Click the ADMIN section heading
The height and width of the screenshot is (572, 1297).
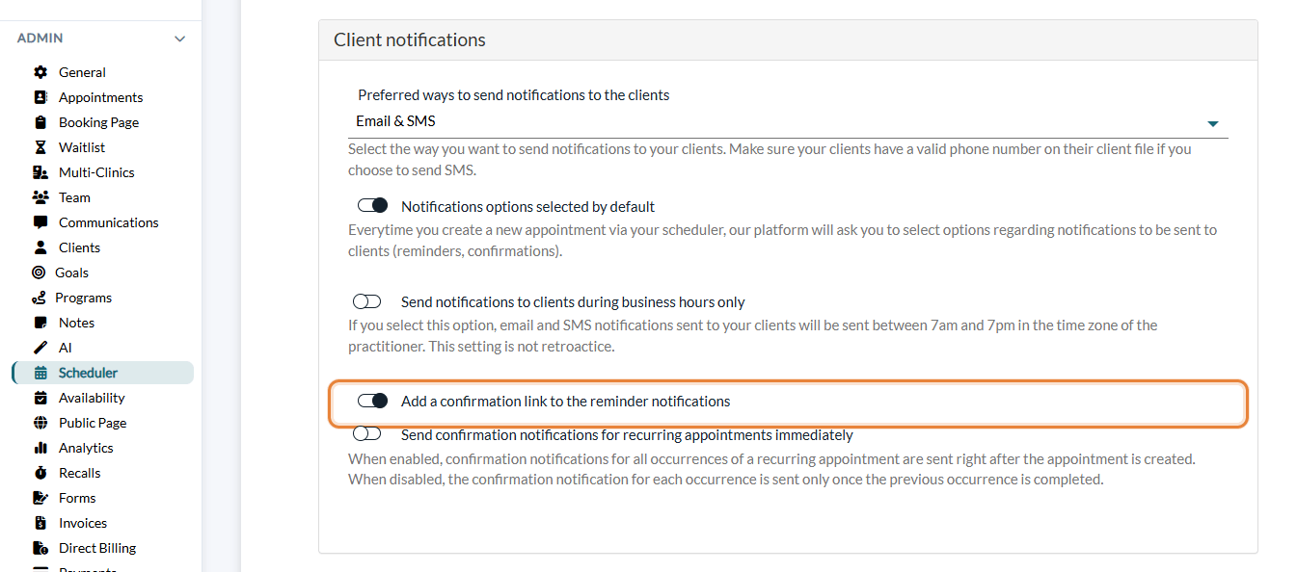point(41,39)
